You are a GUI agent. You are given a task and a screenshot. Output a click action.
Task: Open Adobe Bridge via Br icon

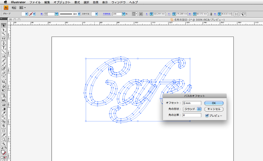pyautogui.click(x=14, y=8)
